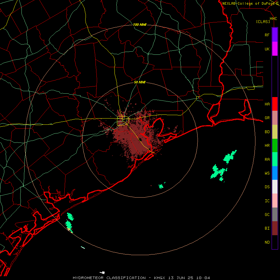Click the 'IC' legend label
This screenshot has width=280, height=280.
tap(267, 201)
